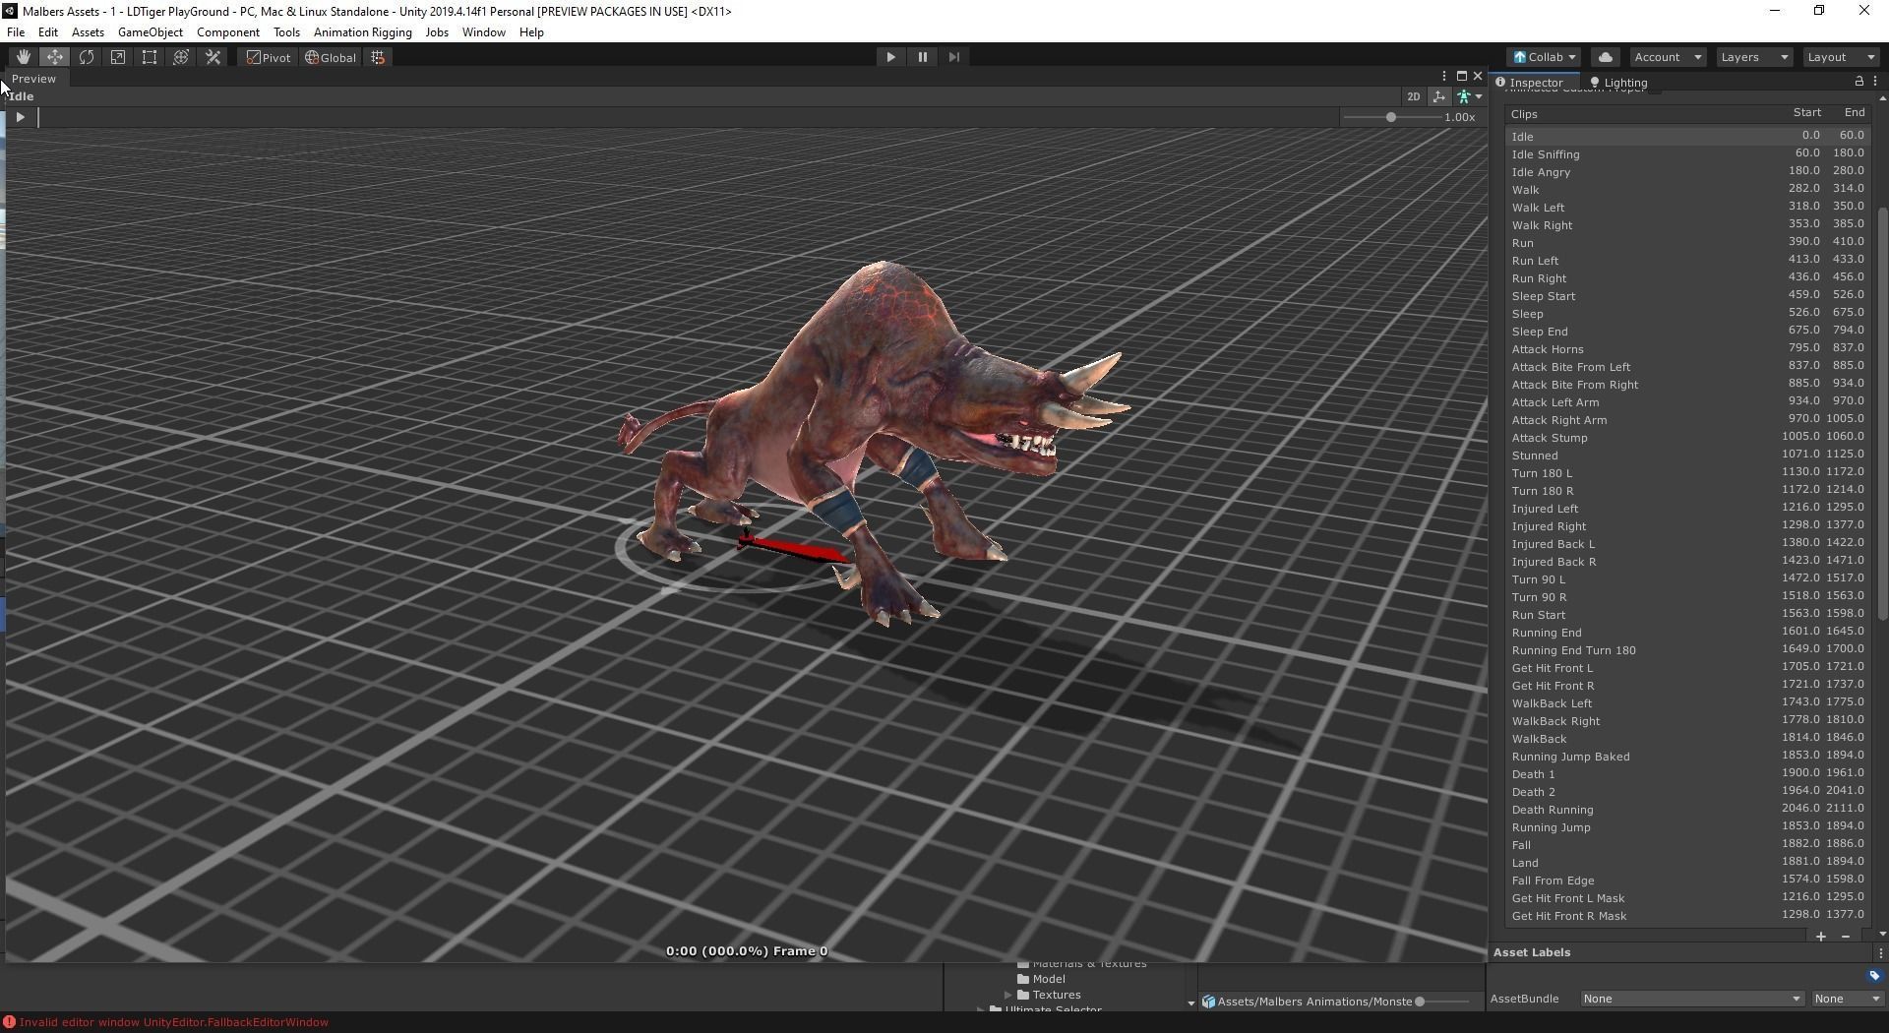This screenshot has width=1889, height=1033.
Task: Select the Scale tool
Action: tap(118, 57)
